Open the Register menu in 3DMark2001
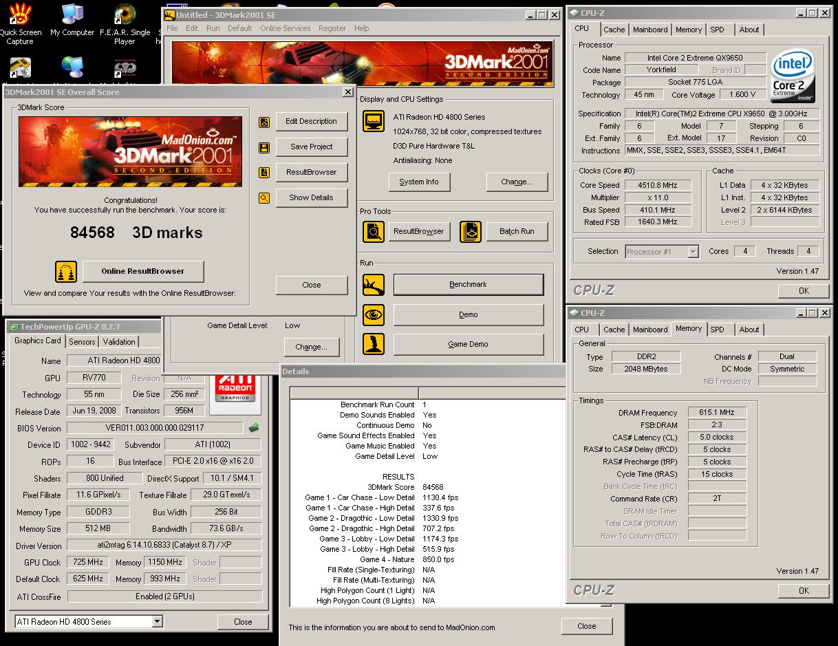Image resolution: width=838 pixels, height=646 pixels. click(332, 28)
